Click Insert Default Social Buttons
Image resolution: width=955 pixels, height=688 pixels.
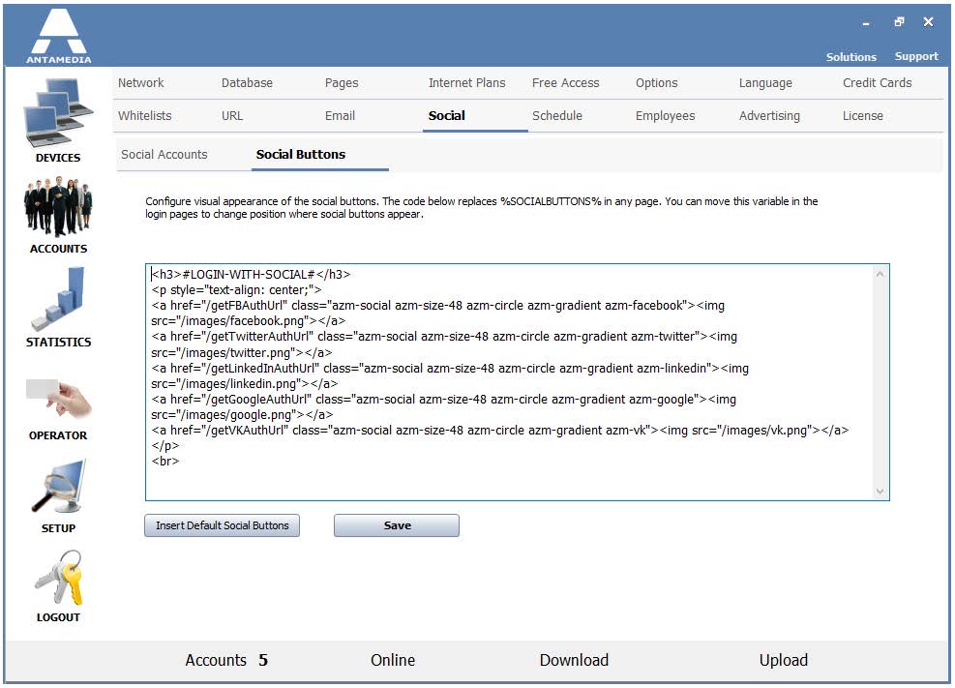[x=222, y=525]
